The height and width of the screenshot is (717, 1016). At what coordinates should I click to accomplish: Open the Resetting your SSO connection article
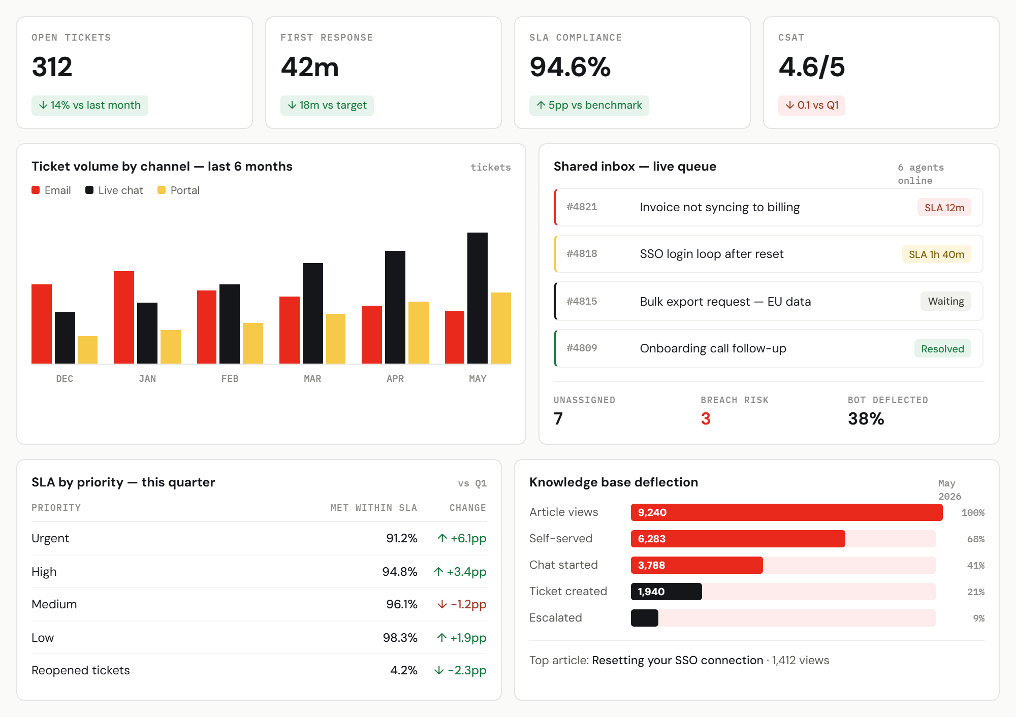coord(678,660)
